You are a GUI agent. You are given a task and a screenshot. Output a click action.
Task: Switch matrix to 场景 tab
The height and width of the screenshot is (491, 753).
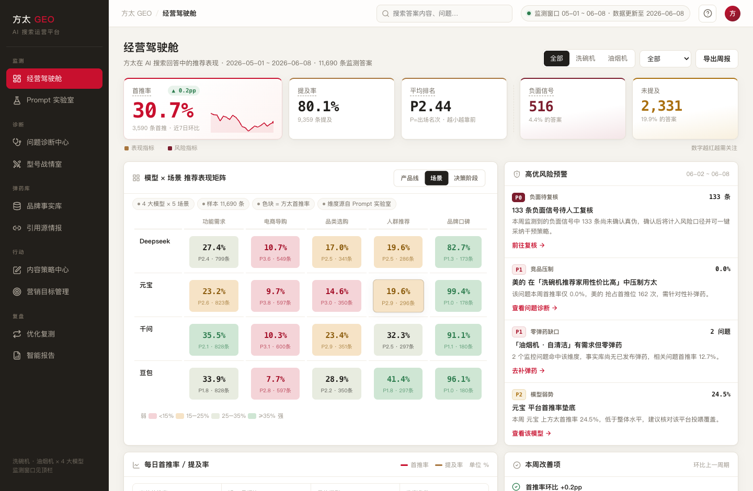click(437, 178)
